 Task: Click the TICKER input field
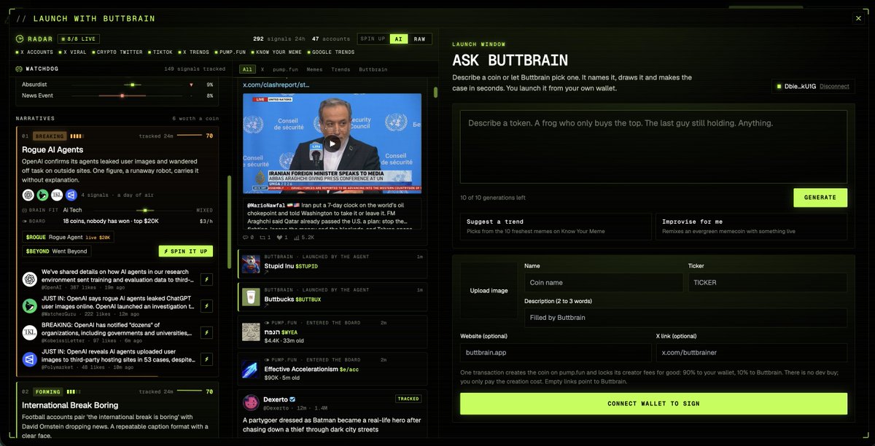[768, 283]
